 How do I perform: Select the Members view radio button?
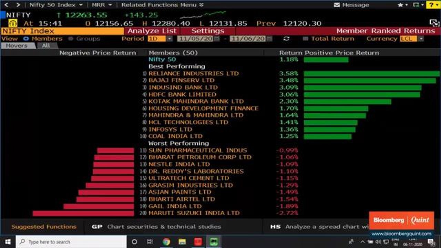(26, 39)
